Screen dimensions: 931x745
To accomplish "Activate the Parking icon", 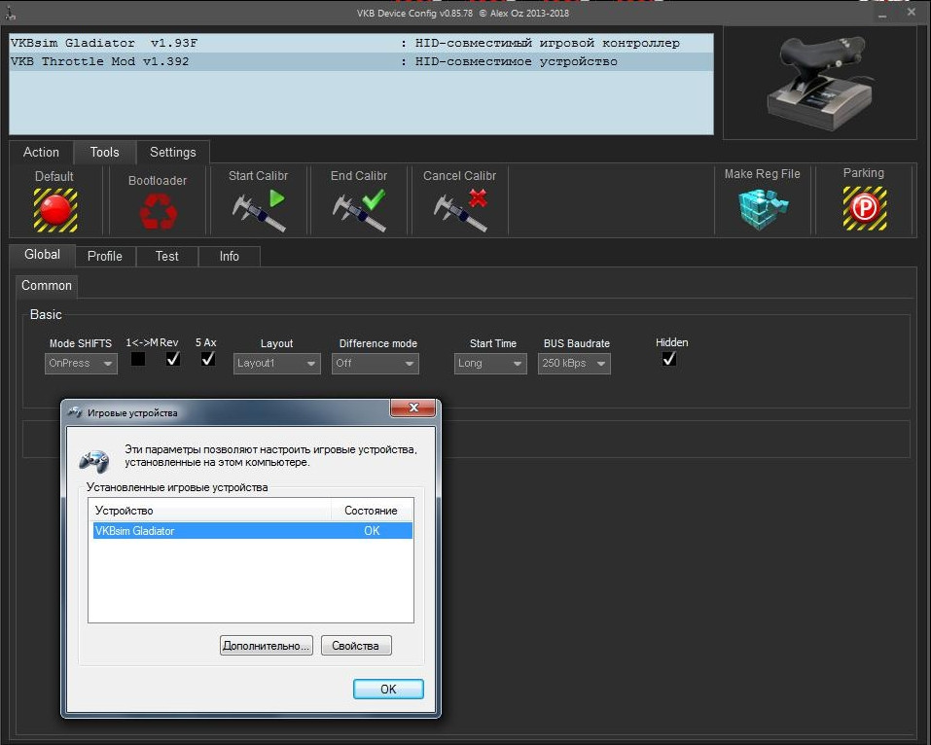I will point(865,208).
